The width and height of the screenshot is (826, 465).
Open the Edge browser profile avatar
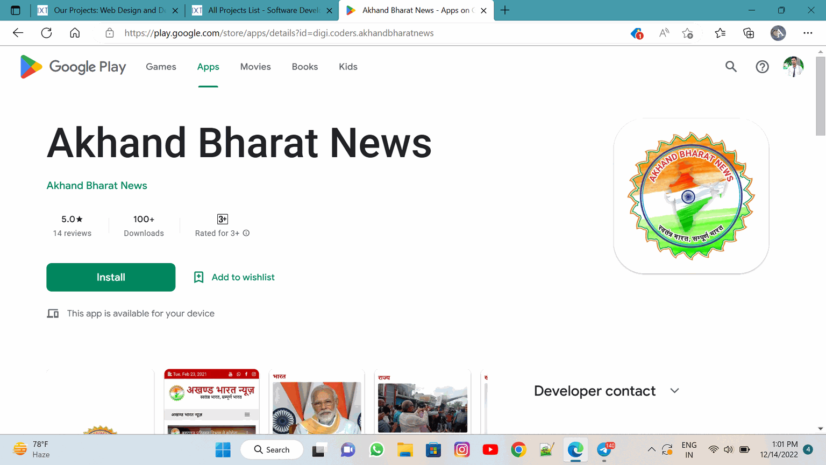tap(778, 33)
